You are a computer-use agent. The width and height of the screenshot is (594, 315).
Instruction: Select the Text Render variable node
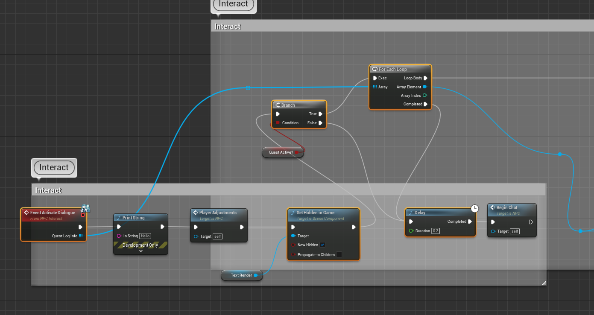(242, 275)
